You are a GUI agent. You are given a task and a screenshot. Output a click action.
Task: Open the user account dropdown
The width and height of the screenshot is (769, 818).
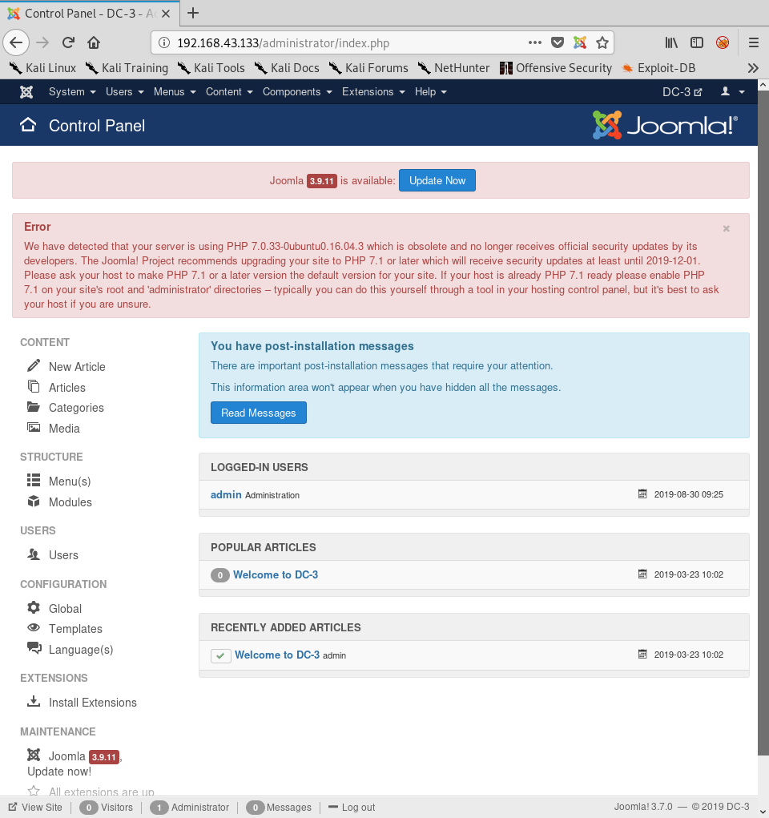click(x=732, y=92)
